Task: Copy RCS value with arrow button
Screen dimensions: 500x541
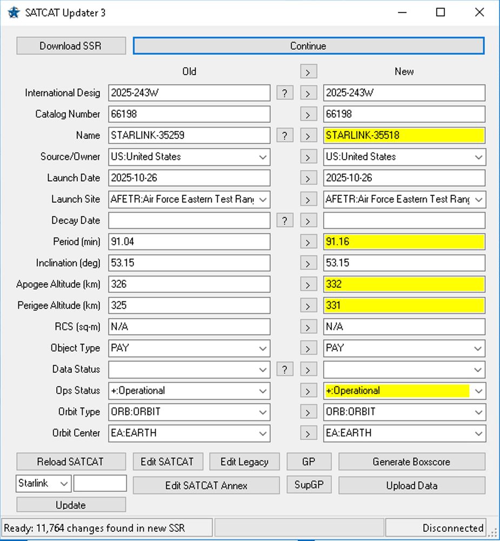Action: pos(309,327)
